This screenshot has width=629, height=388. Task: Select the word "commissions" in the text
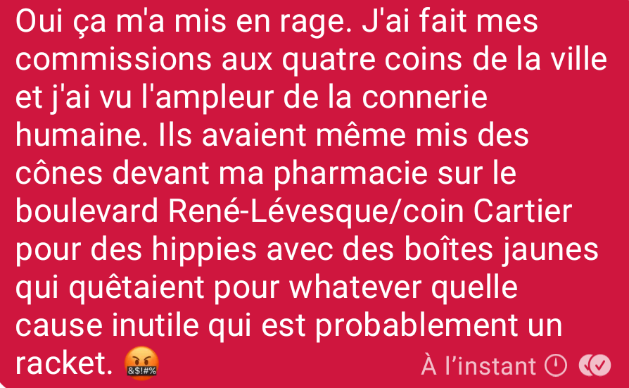point(113,59)
